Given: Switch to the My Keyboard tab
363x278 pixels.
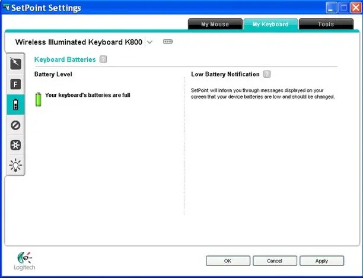Looking at the screenshot, I should [270, 24].
